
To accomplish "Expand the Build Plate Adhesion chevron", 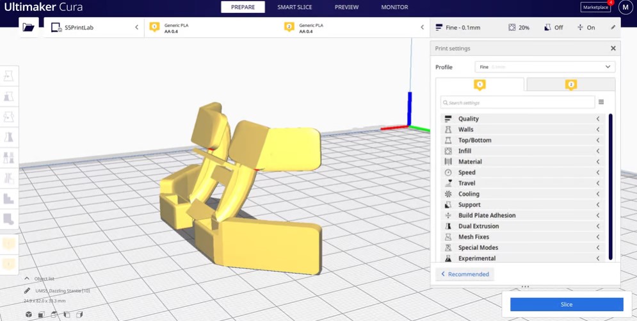I will pyautogui.click(x=598, y=215).
